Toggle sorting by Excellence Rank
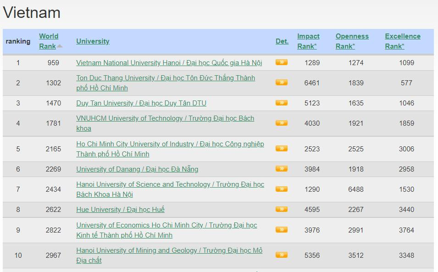Viewport: 438px width, 272px height. click(x=402, y=41)
